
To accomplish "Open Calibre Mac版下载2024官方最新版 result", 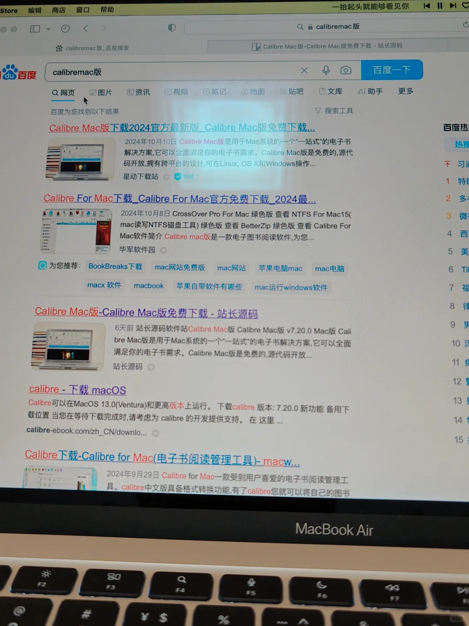I will (182, 127).
